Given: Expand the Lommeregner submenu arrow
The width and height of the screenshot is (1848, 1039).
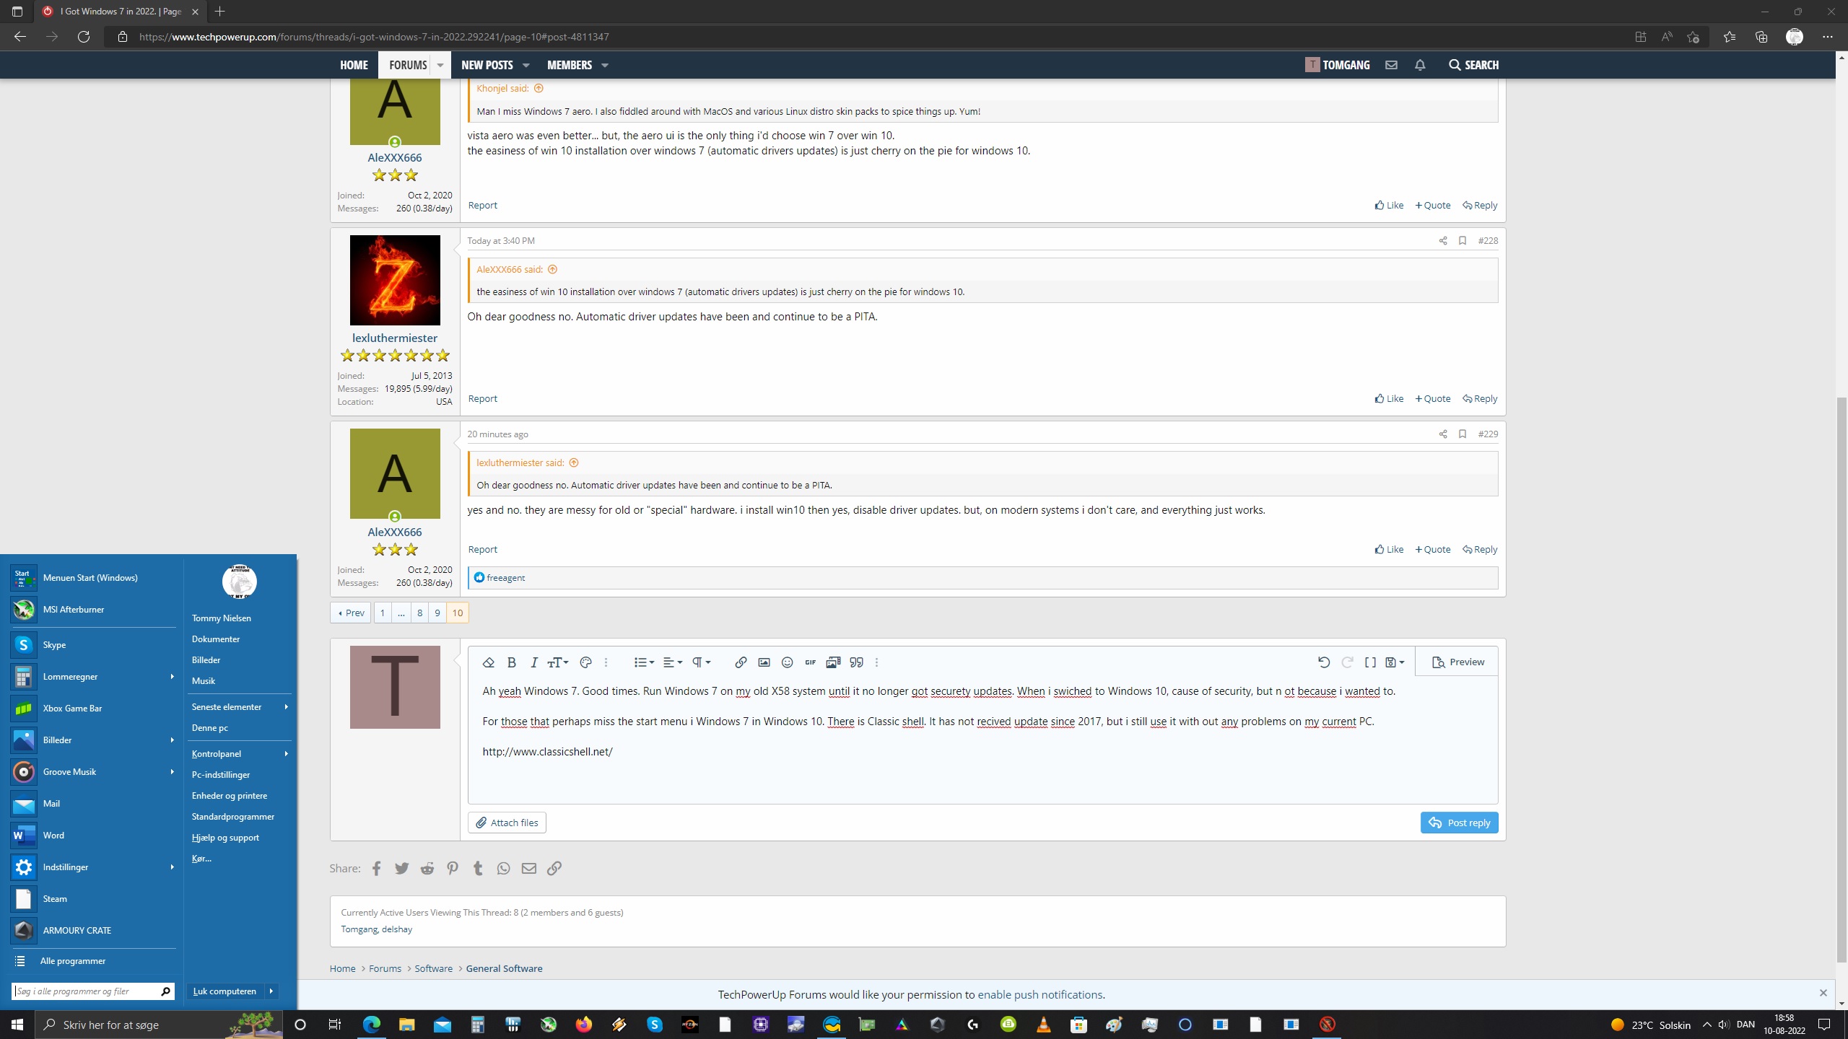Looking at the screenshot, I should point(172,676).
